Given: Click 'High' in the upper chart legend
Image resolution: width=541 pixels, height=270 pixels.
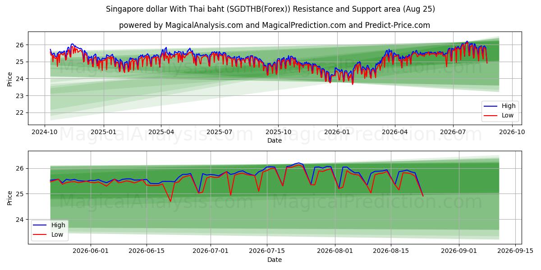Looking at the screenshot, I should [509, 106].
